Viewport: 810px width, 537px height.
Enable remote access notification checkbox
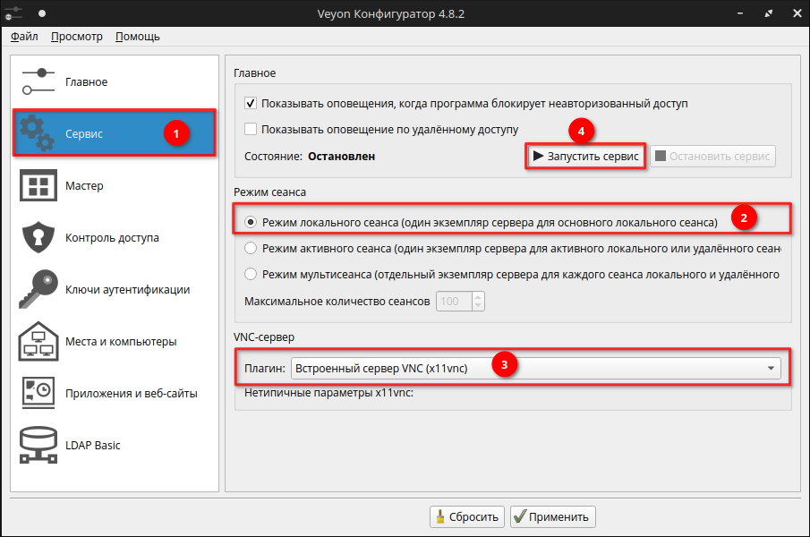point(251,129)
